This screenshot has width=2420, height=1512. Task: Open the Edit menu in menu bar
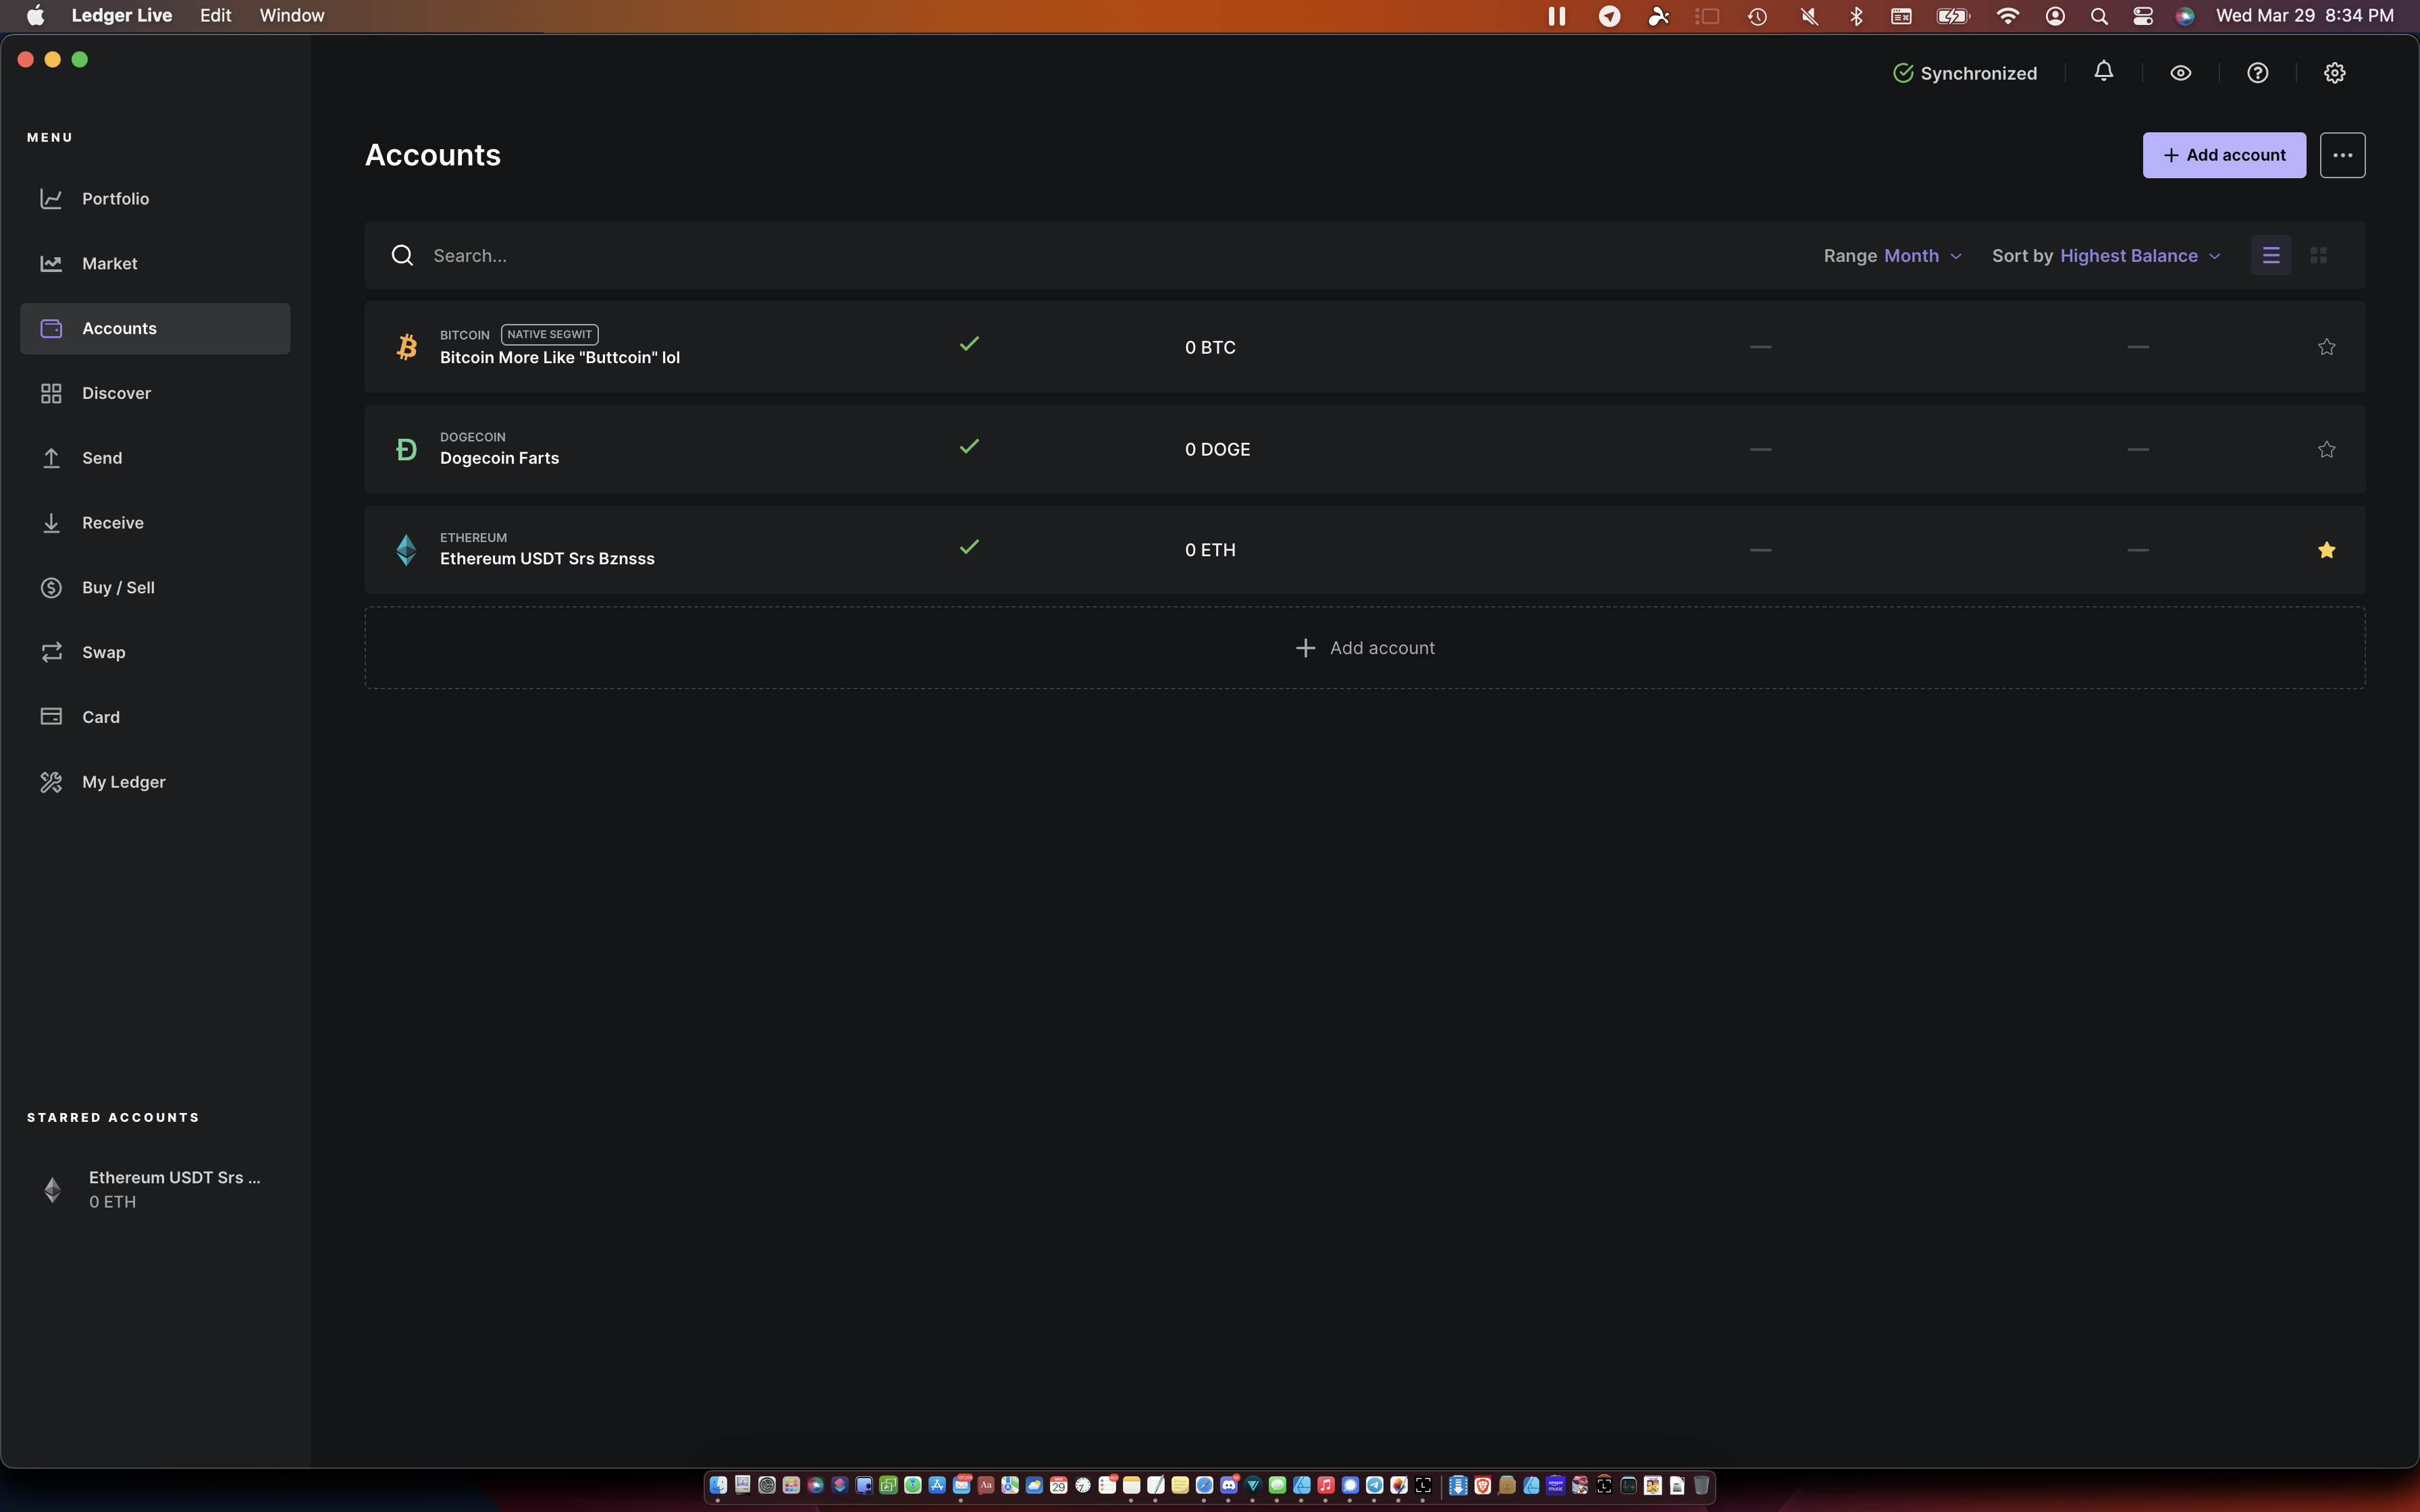coord(215,15)
